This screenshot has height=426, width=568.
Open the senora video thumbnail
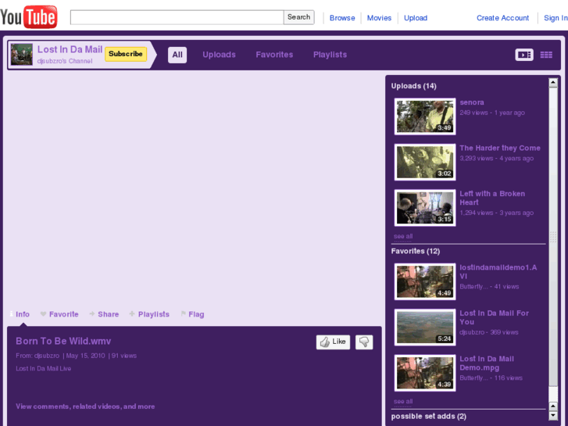425,116
